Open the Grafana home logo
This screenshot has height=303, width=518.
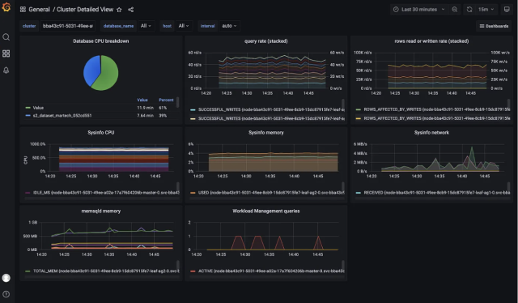coord(6,7)
